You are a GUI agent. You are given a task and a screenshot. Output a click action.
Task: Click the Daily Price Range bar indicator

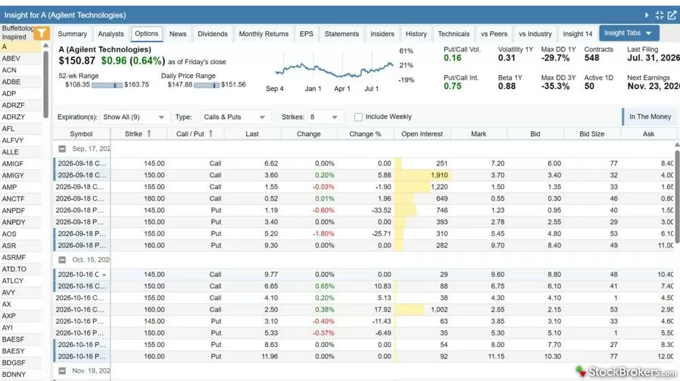coord(207,85)
